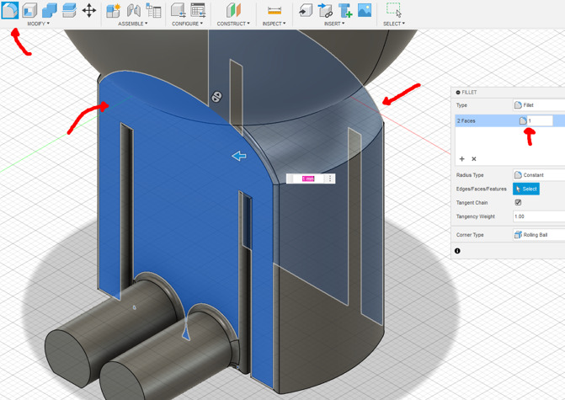Click the info icon in Fillet panel
Screen dimensions: 565x400
457,251
